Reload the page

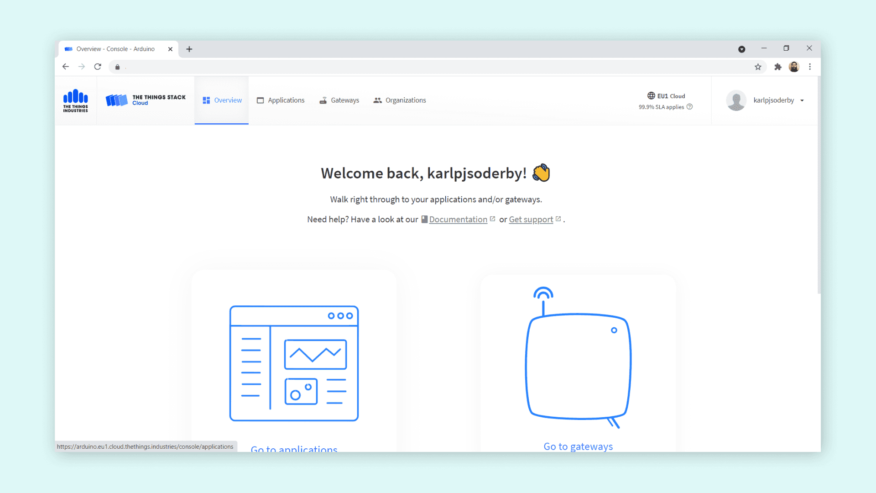98,67
